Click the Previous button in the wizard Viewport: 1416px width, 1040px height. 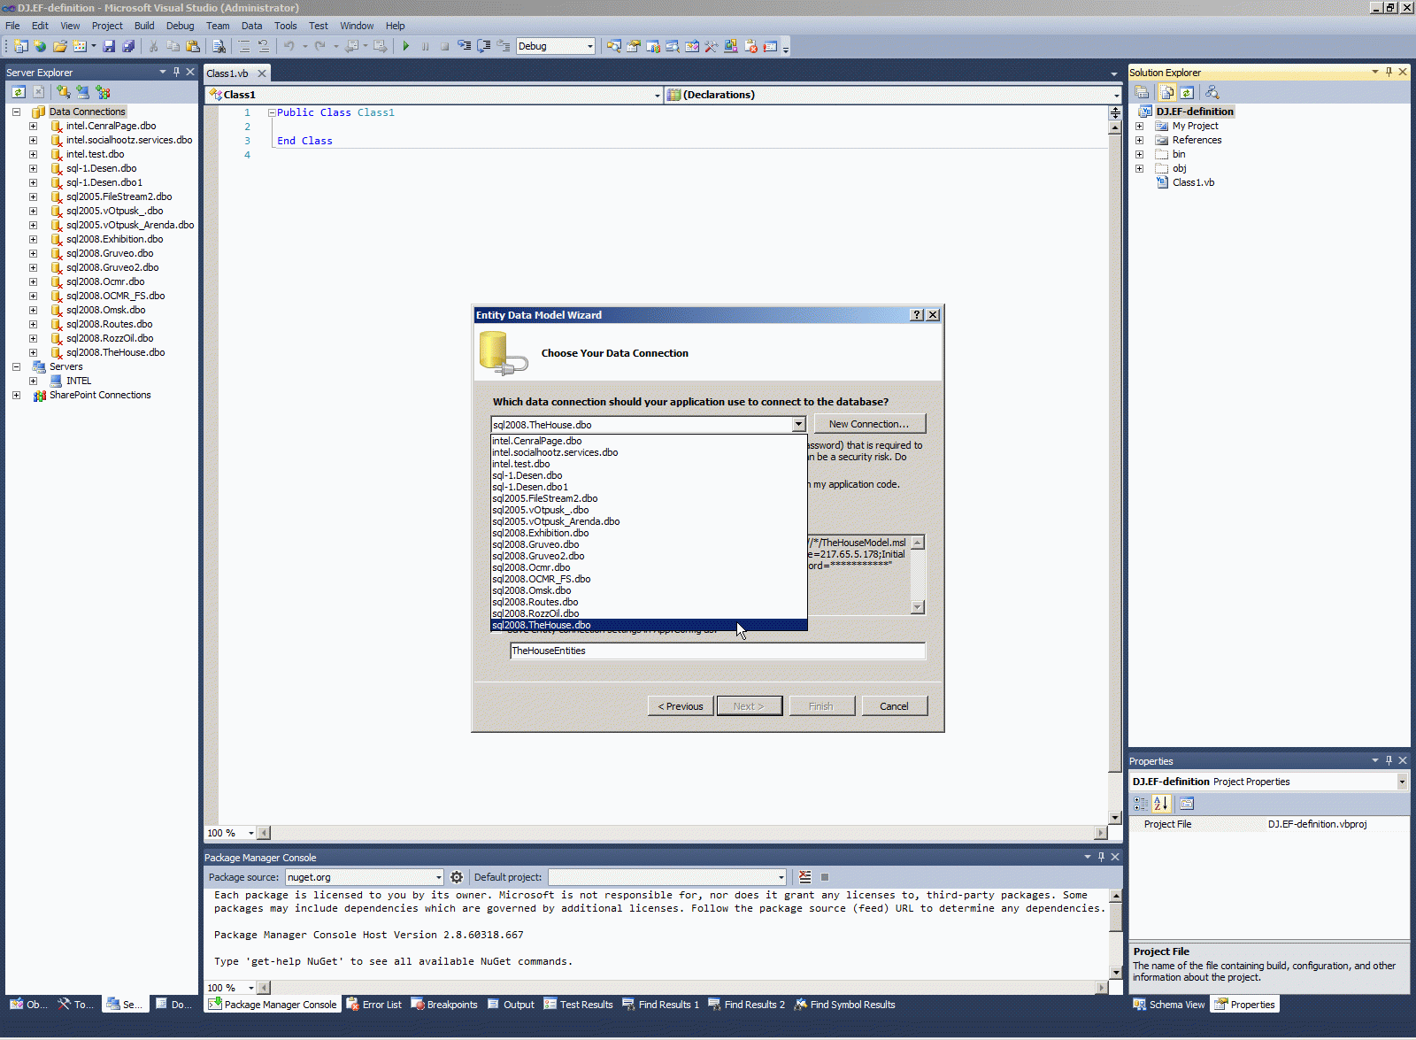pos(681,706)
